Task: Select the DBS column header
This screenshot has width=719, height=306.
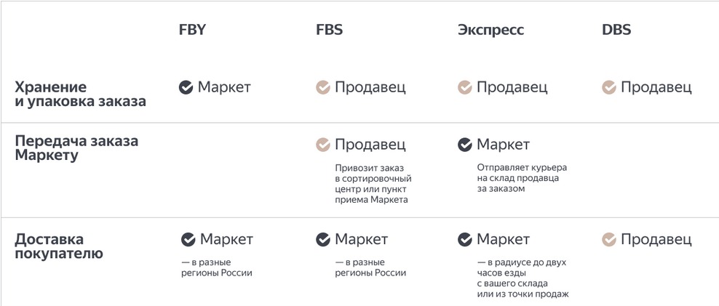Action: coord(616,30)
